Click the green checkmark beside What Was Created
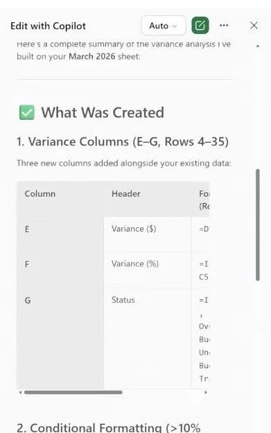The height and width of the screenshot is (433, 271). [27, 112]
